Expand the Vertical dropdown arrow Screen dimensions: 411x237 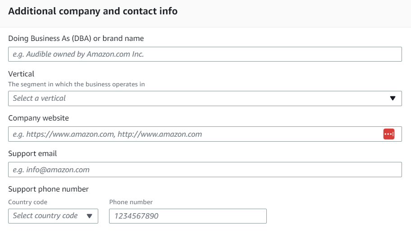[393, 98]
